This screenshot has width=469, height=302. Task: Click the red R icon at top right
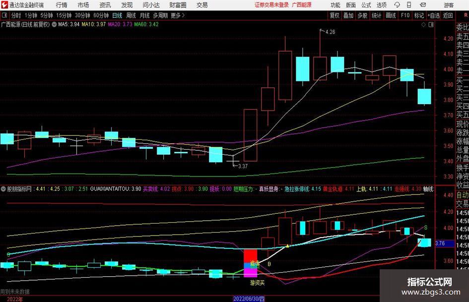(x=466, y=15)
